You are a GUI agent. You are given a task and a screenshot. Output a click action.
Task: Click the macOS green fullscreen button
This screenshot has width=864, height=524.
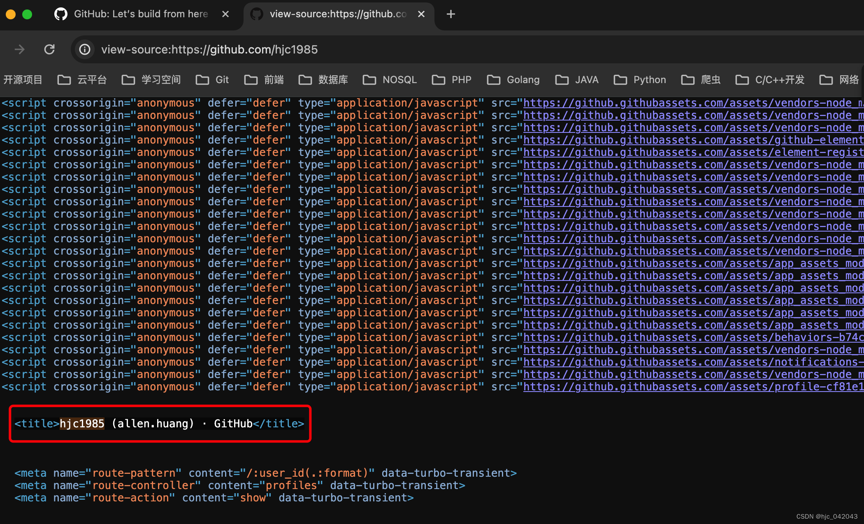point(27,14)
